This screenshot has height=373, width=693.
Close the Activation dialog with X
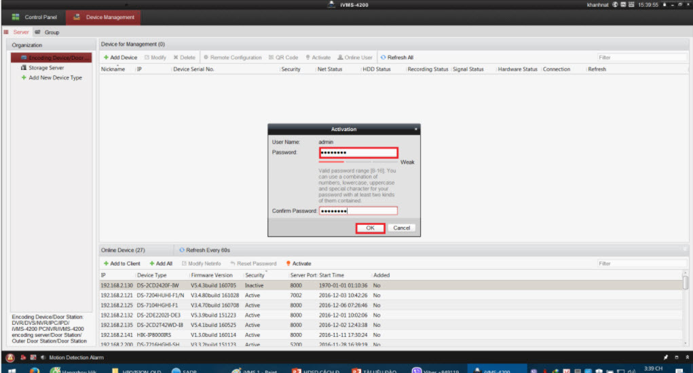415,128
